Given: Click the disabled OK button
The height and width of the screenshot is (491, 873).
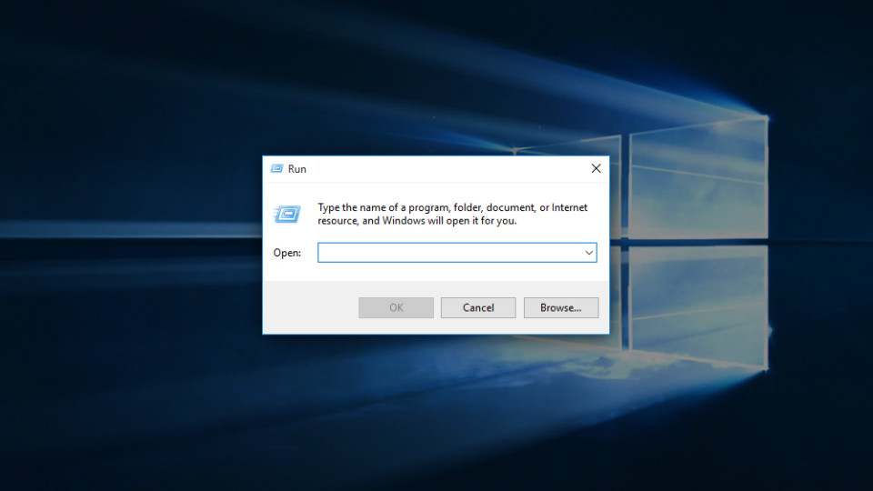Looking at the screenshot, I should (x=396, y=308).
